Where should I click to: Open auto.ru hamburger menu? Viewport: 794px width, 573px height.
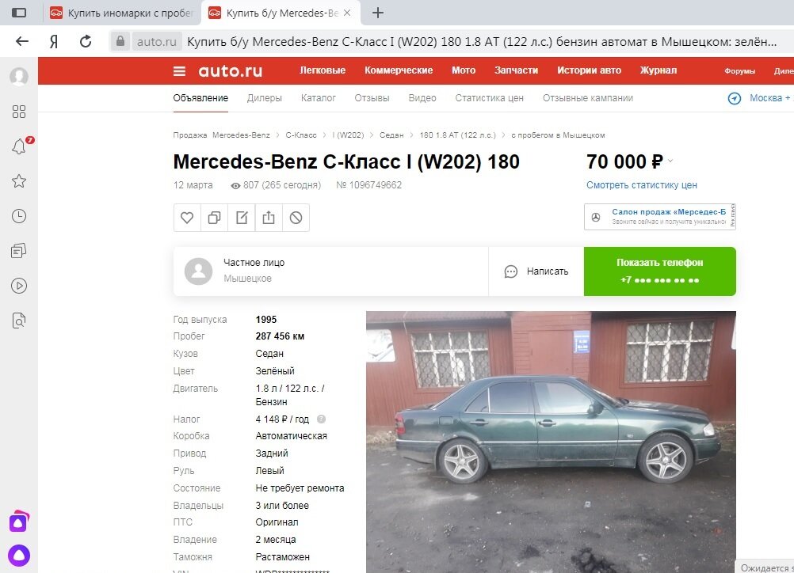[179, 71]
